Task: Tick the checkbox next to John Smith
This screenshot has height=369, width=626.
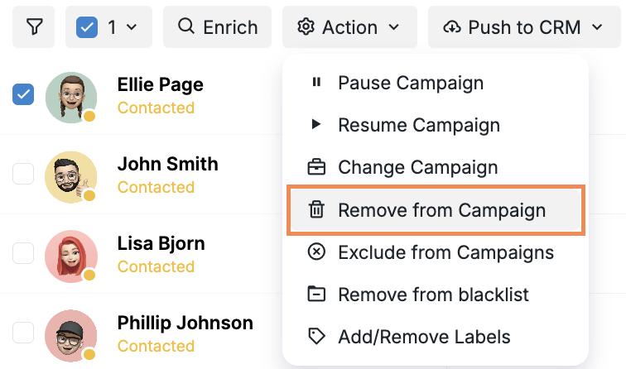Action: (x=23, y=174)
